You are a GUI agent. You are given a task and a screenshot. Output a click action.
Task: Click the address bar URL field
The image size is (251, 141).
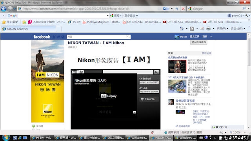(90, 9)
